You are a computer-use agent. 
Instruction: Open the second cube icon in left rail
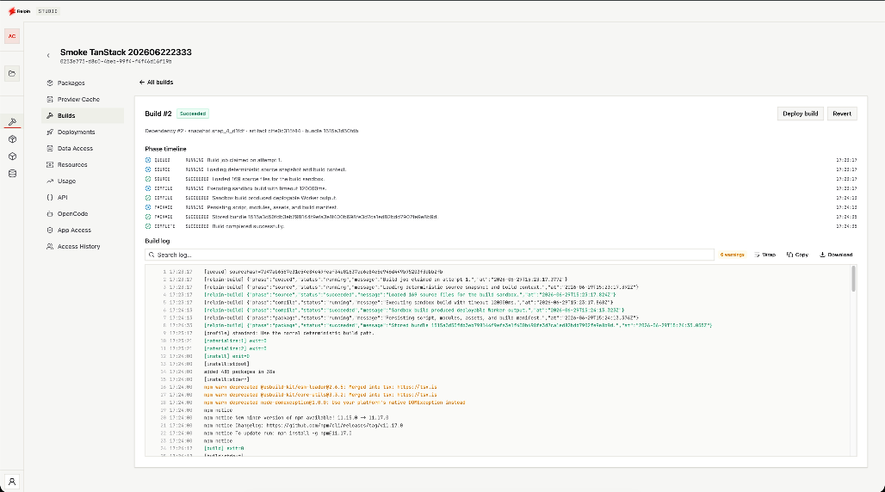pyautogui.click(x=12, y=157)
